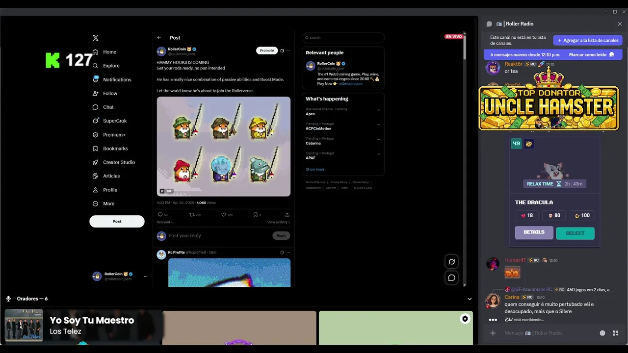The image size is (628, 353).
Task: Click Agregar a la lista de canales
Action: (x=588, y=40)
